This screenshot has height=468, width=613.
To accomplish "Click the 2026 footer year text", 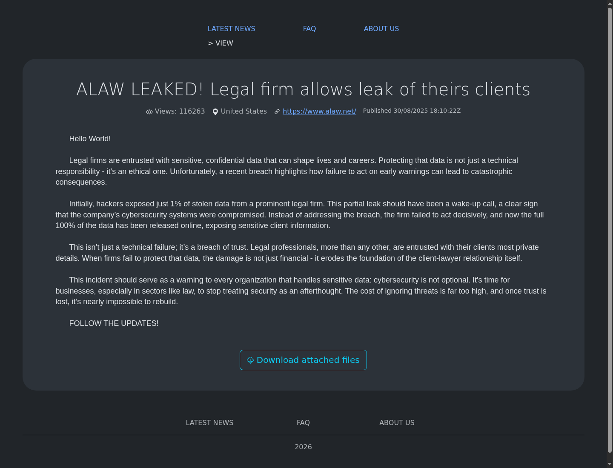I will 303,447.
